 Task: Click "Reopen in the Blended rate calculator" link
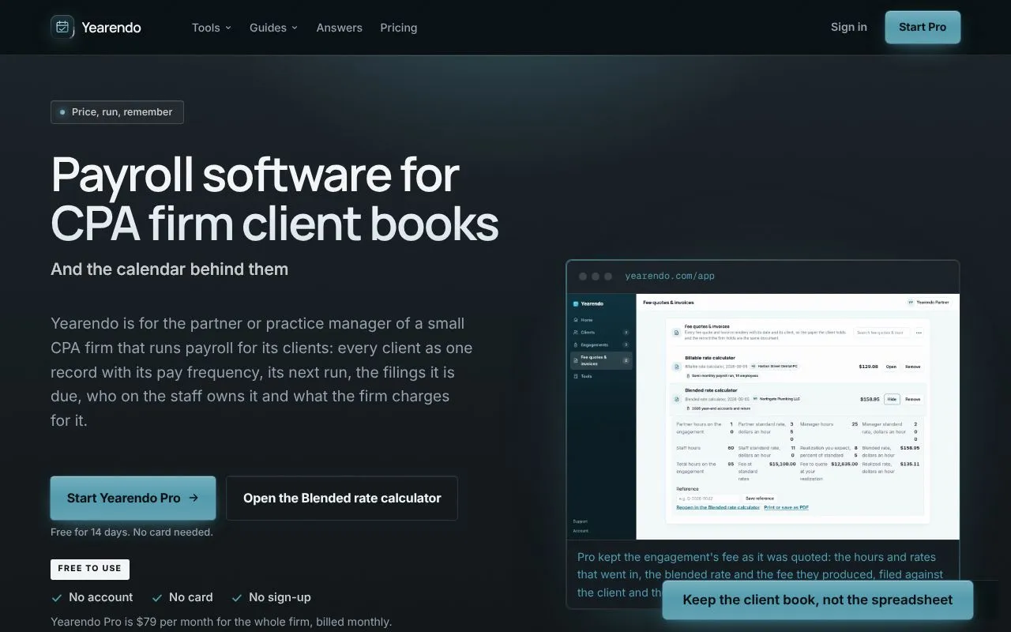click(718, 507)
